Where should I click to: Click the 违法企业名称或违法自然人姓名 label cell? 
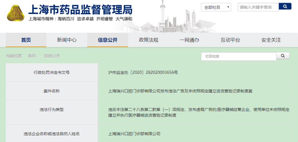click(52, 134)
